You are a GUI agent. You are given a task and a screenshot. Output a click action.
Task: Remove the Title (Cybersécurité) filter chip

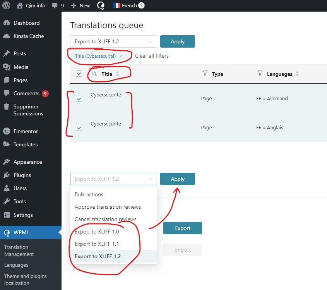point(120,56)
